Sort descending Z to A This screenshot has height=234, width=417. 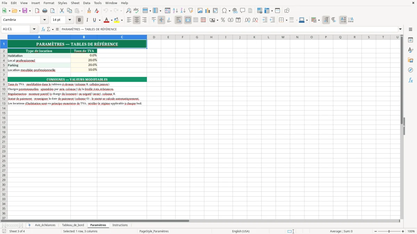coord(183,11)
